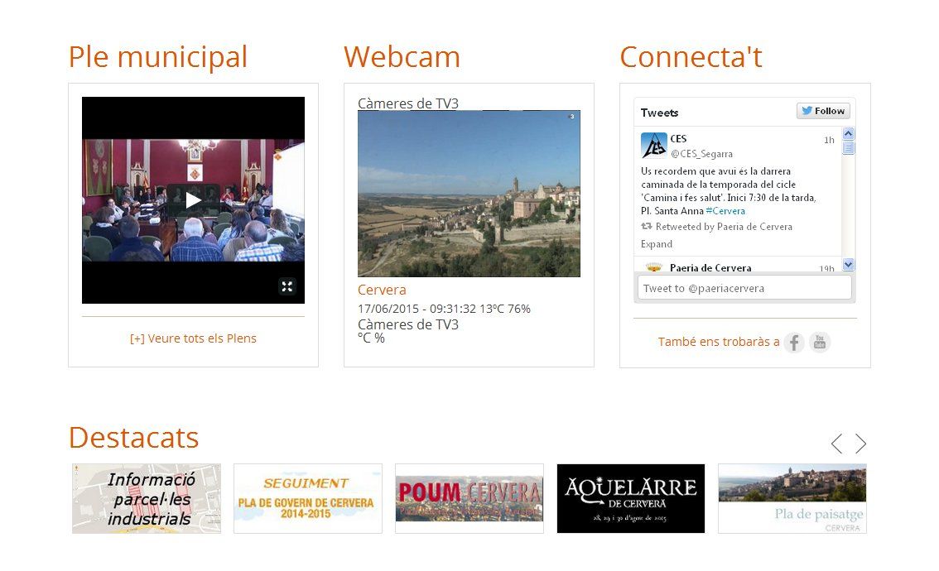Click the Twitter Follow button
This screenshot has height=571, width=939.
tap(823, 111)
